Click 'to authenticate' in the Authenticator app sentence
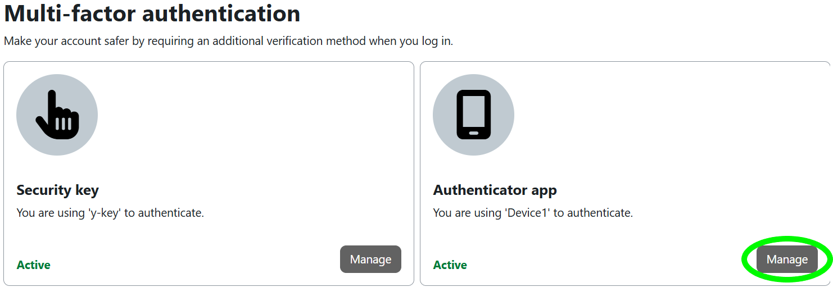 [593, 213]
